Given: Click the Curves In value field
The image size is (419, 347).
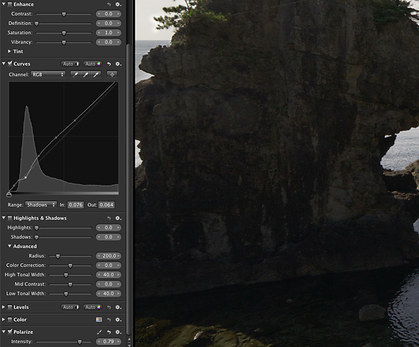Looking at the screenshot, I should pyautogui.click(x=76, y=205).
